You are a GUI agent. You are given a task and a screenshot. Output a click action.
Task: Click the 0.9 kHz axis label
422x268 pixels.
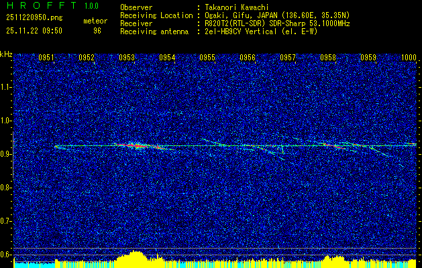pos(5,154)
